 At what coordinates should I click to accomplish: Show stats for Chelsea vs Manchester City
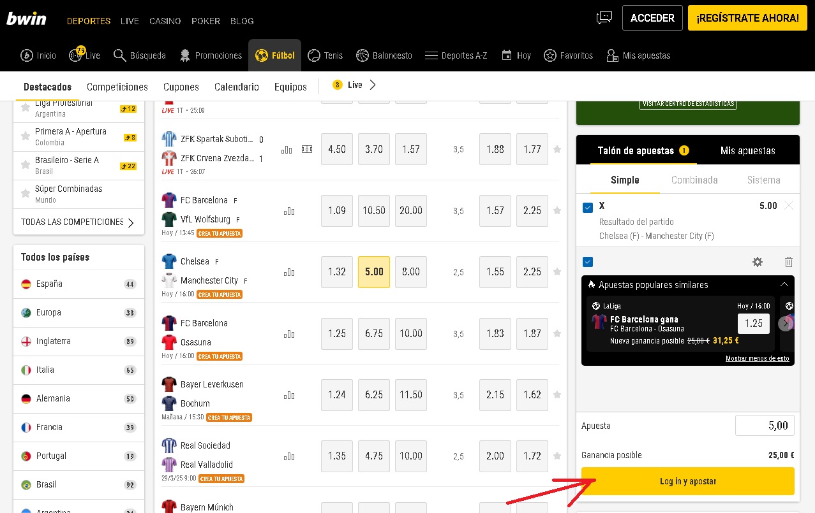click(288, 272)
